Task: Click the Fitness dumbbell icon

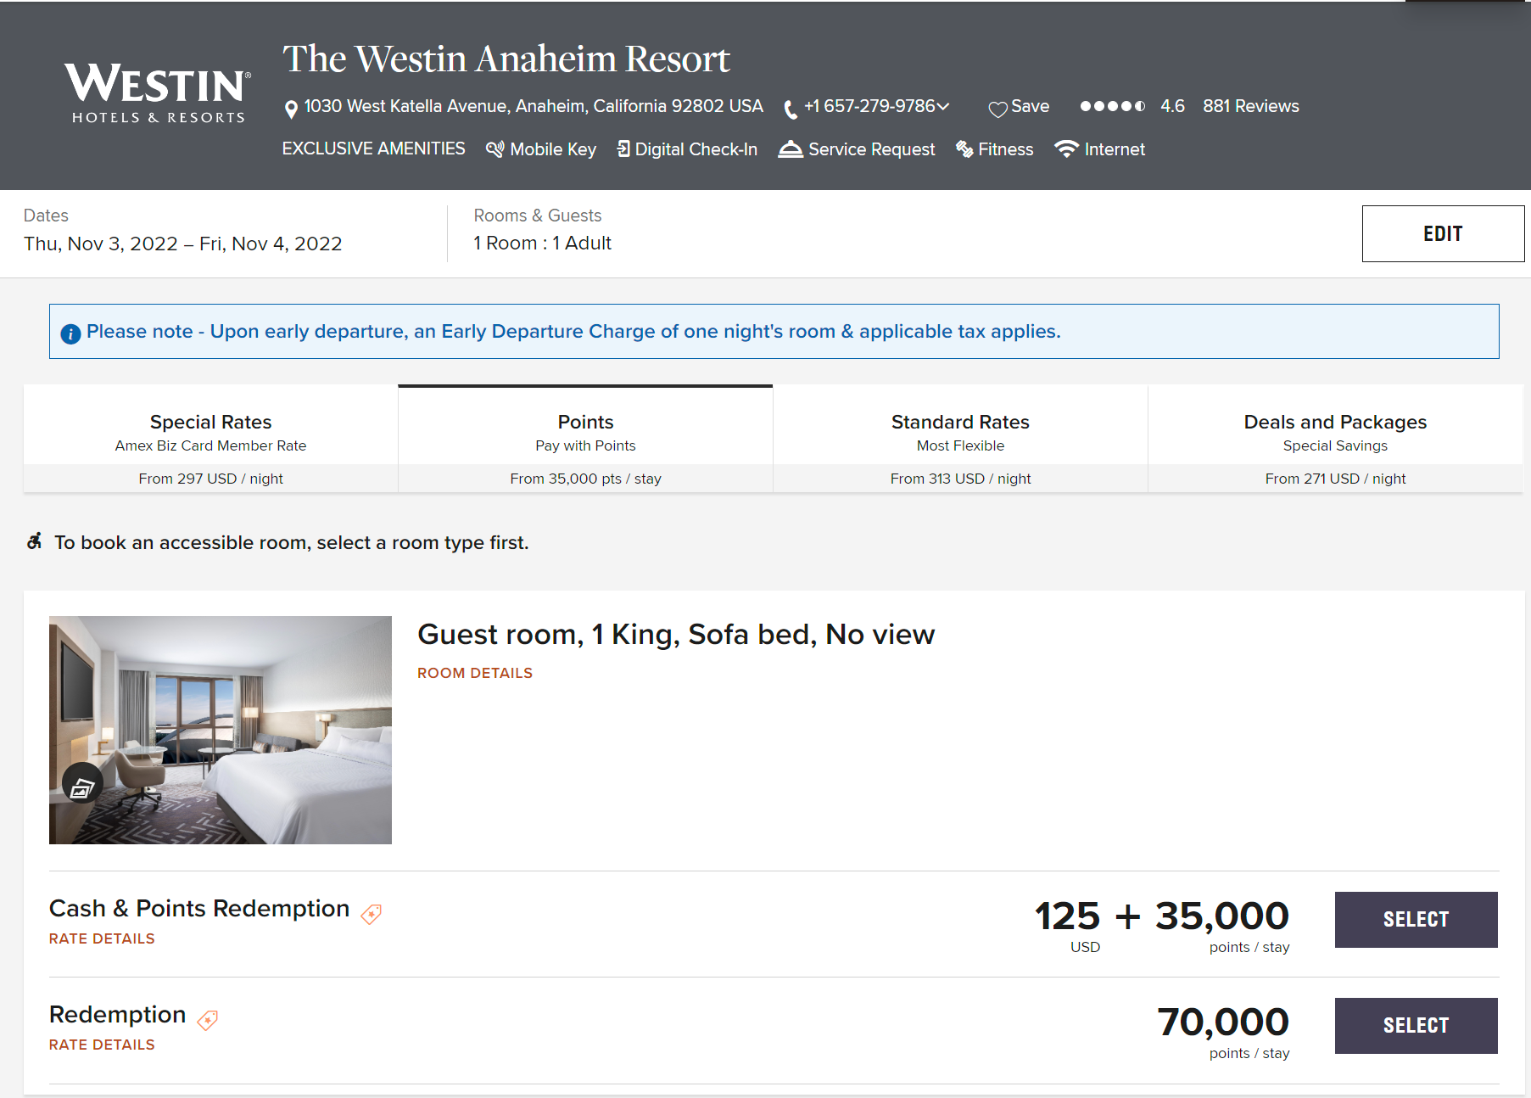Action: [964, 149]
